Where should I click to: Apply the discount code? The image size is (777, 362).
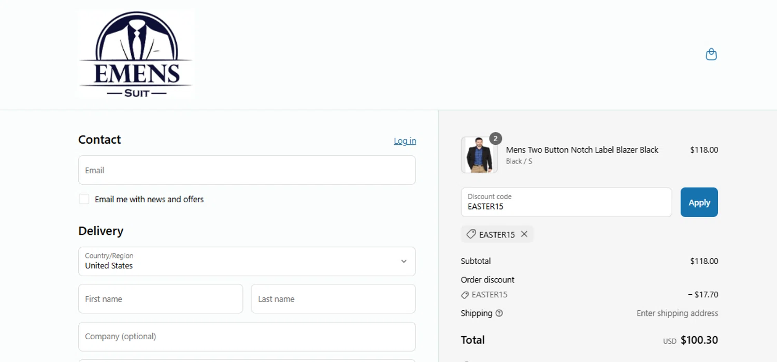(699, 202)
